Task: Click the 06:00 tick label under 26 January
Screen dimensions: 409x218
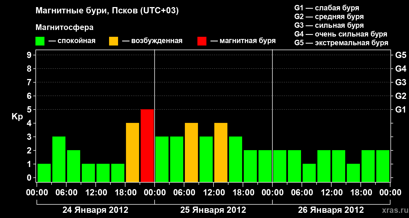Action: tap(302, 193)
